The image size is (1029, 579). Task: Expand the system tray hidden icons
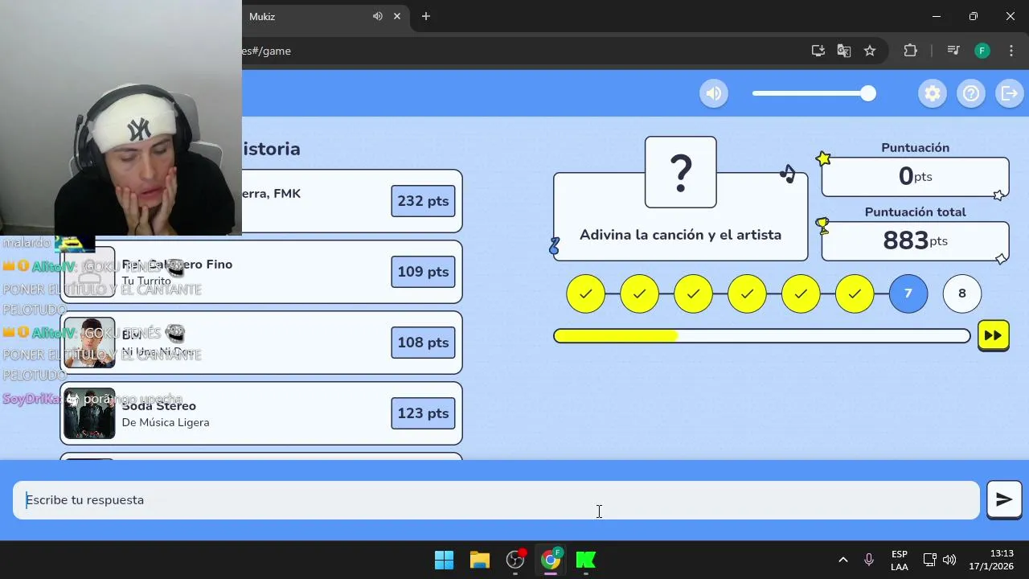(x=842, y=560)
